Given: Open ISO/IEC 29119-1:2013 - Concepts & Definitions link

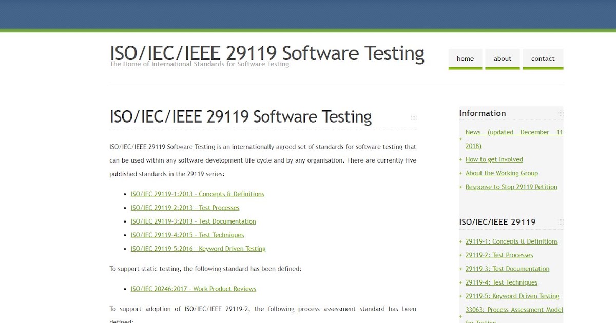Looking at the screenshot, I should [x=198, y=194].
